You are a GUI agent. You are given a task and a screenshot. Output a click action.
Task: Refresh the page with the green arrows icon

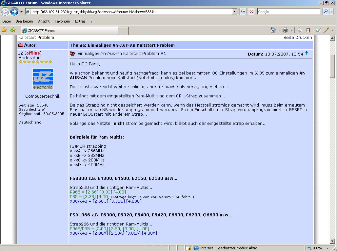pos(243,11)
